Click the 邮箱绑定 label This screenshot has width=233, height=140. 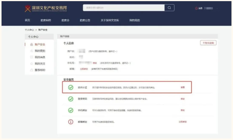(x=82, y=122)
